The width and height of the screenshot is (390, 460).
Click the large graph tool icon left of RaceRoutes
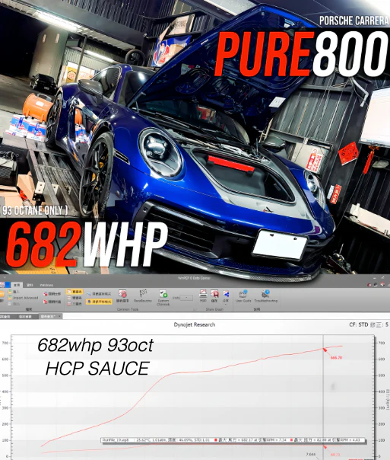(x=122, y=295)
